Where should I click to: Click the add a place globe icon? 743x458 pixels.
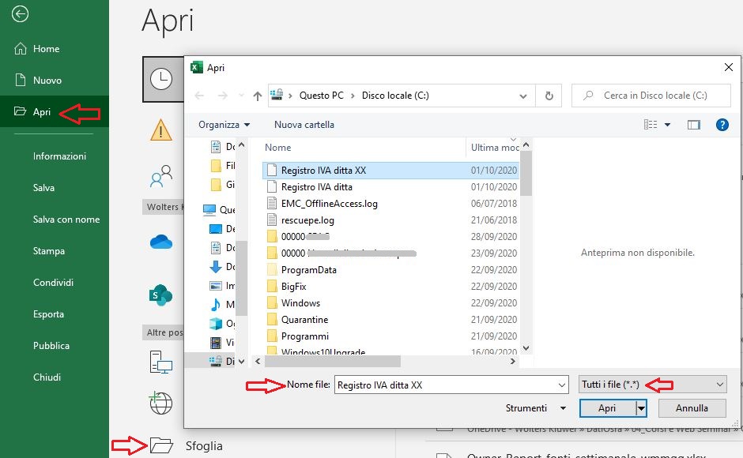161,404
